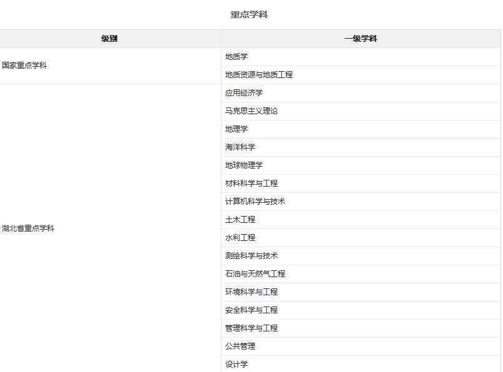Click the 石油与天然气工程 row

255,274
